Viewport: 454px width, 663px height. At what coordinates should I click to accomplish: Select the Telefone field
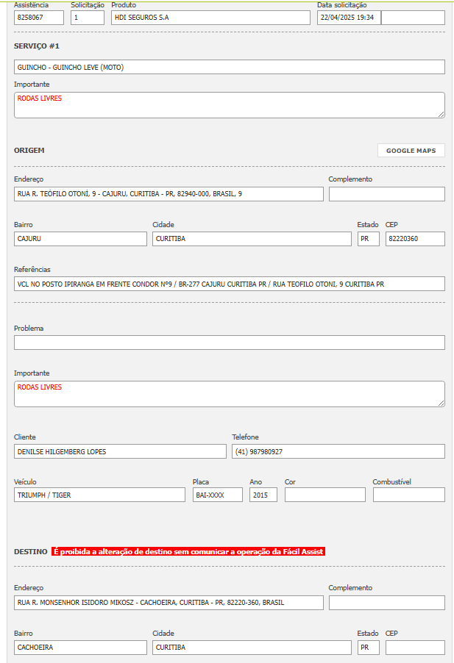[338, 451]
